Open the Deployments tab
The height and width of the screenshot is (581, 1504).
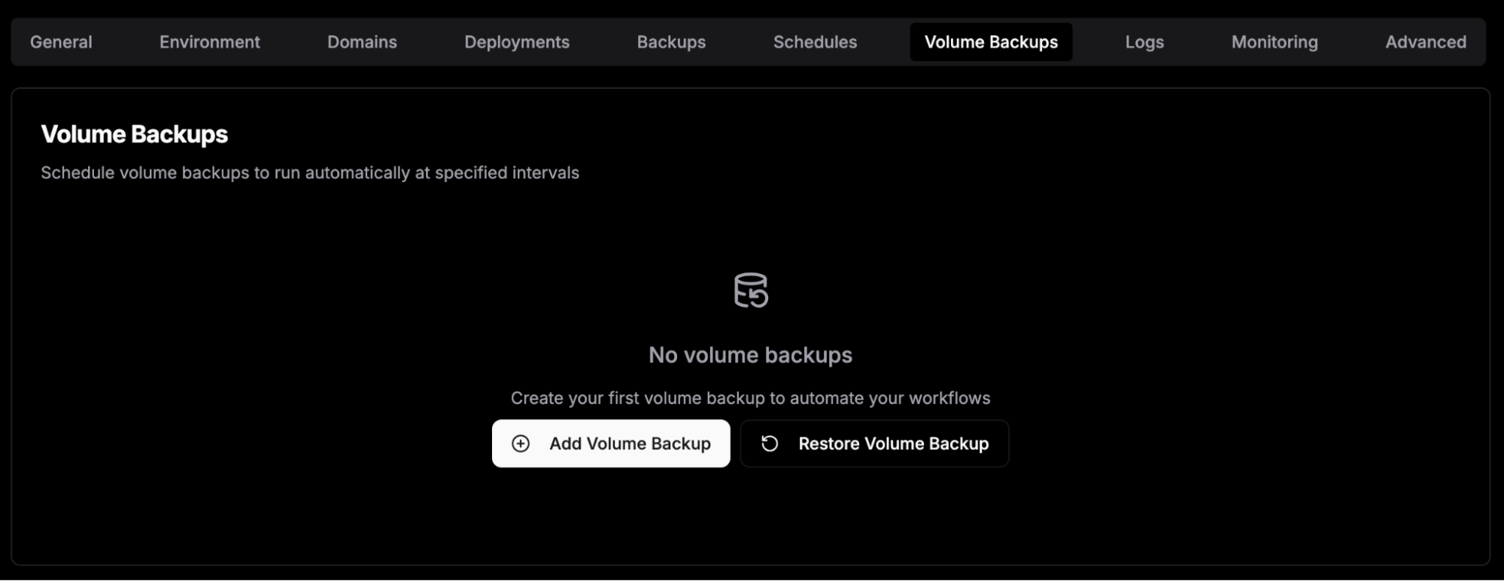coord(517,42)
